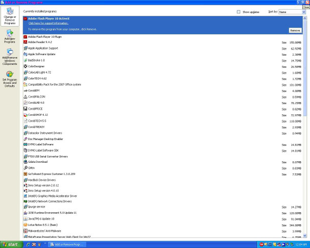Select the ColorTECH 4.62 icon

tap(25, 79)
